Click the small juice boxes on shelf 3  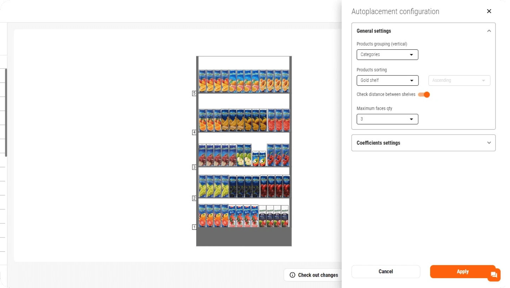pos(259,159)
